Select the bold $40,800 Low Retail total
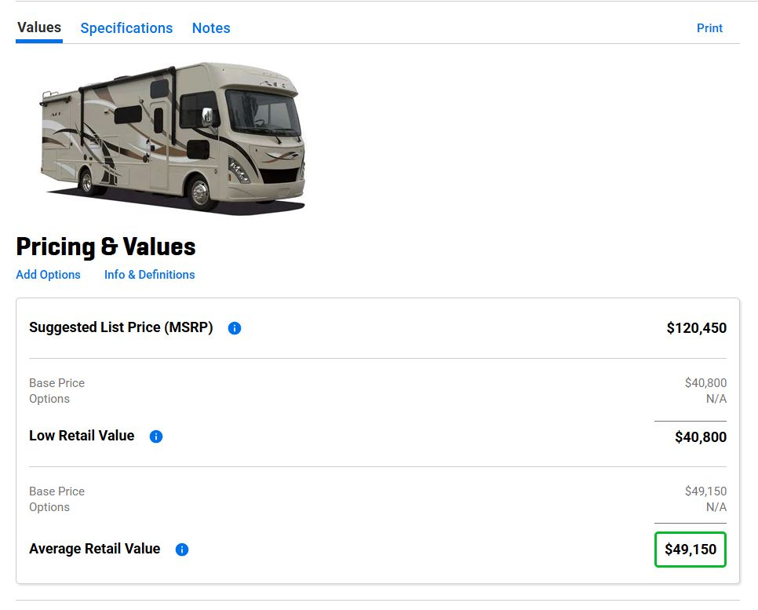This screenshot has height=610, width=758. (x=700, y=437)
